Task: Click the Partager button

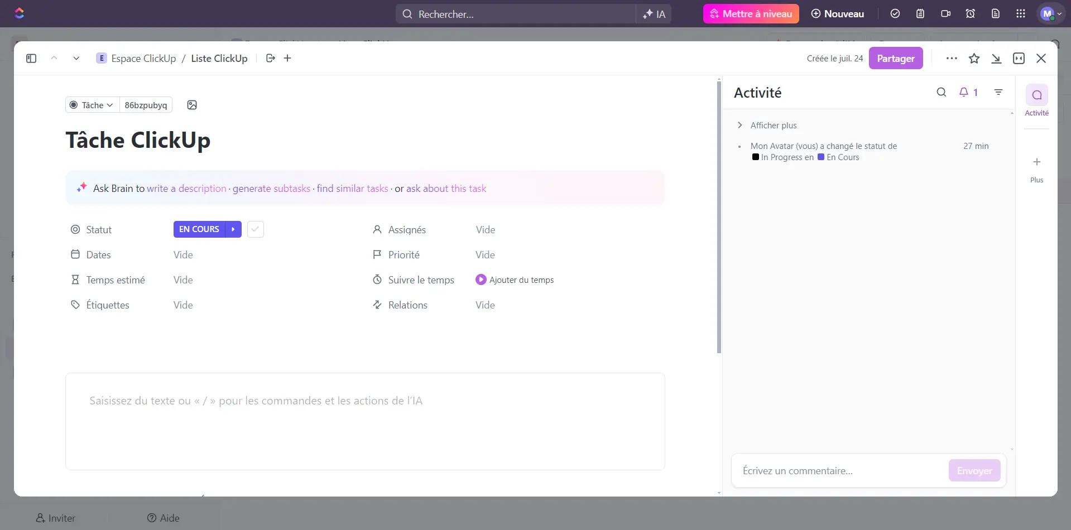Action: point(896,59)
